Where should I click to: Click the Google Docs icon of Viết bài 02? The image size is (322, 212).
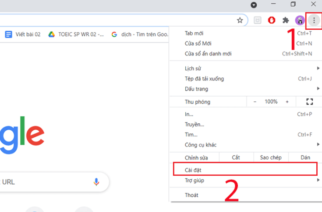pos(8,35)
